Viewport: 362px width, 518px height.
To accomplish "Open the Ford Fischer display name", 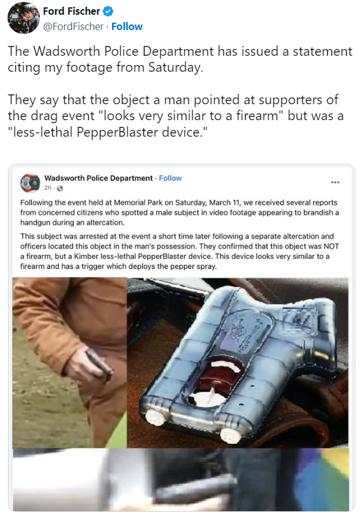I will pyautogui.click(x=71, y=11).
